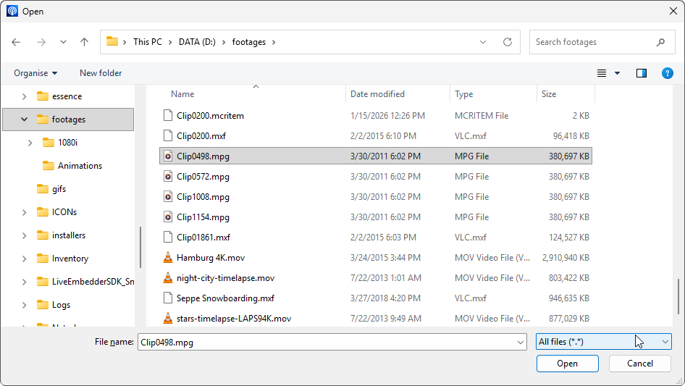
Task: Click the Clip0572.mpg file icon
Action: [x=168, y=176]
